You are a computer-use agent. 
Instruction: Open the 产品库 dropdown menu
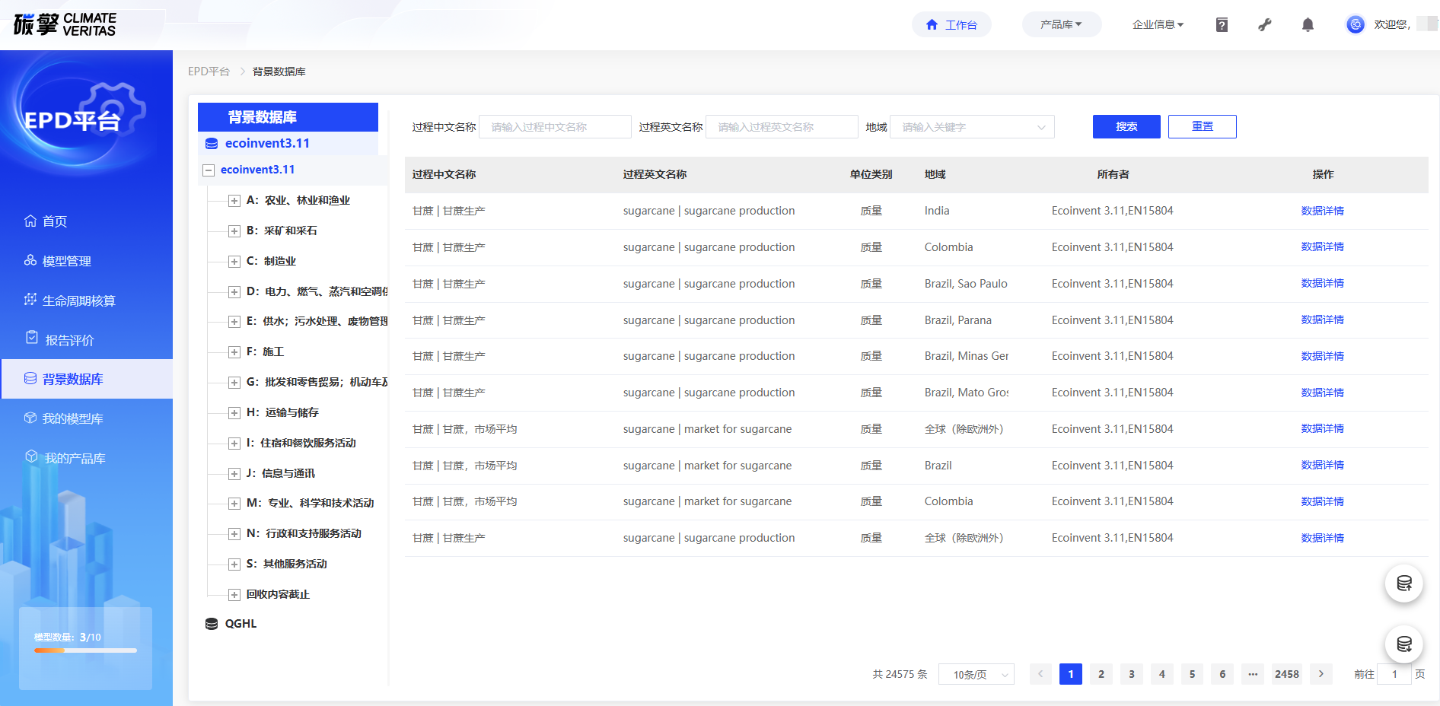click(x=1061, y=25)
